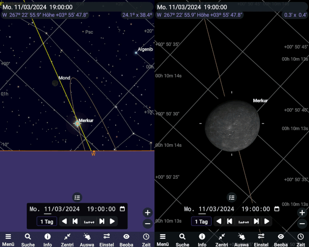Open Menü in the right Merkur panel
This screenshot has height=247, width=309.
point(163,240)
